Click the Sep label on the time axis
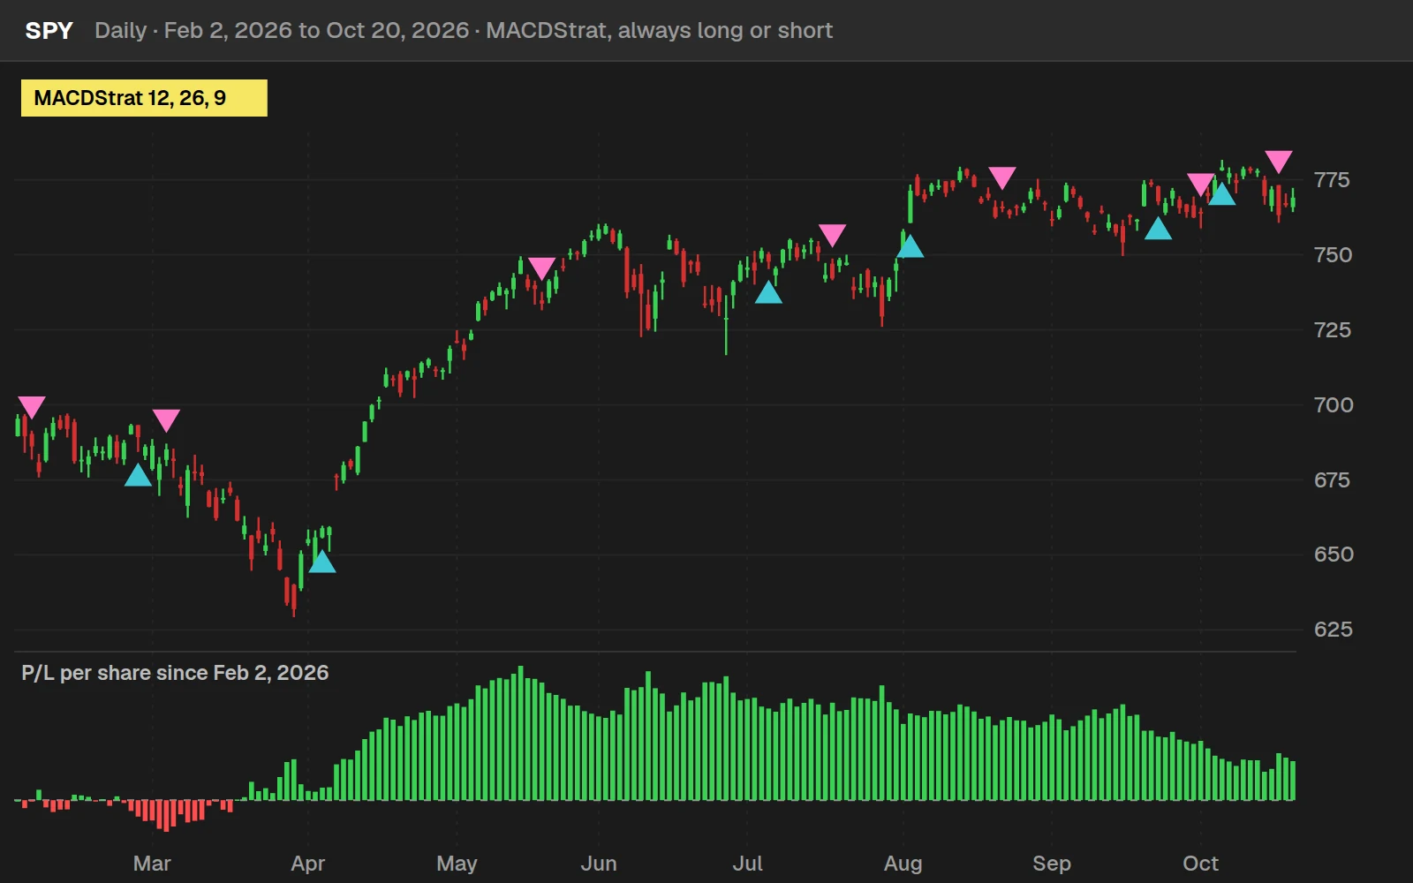1413x883 pixels. pos(1052,864)
